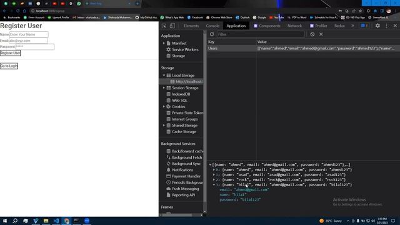Screen dimensions: 400x225
Task: Open Reporting API service
Action: tap(183, 195)
